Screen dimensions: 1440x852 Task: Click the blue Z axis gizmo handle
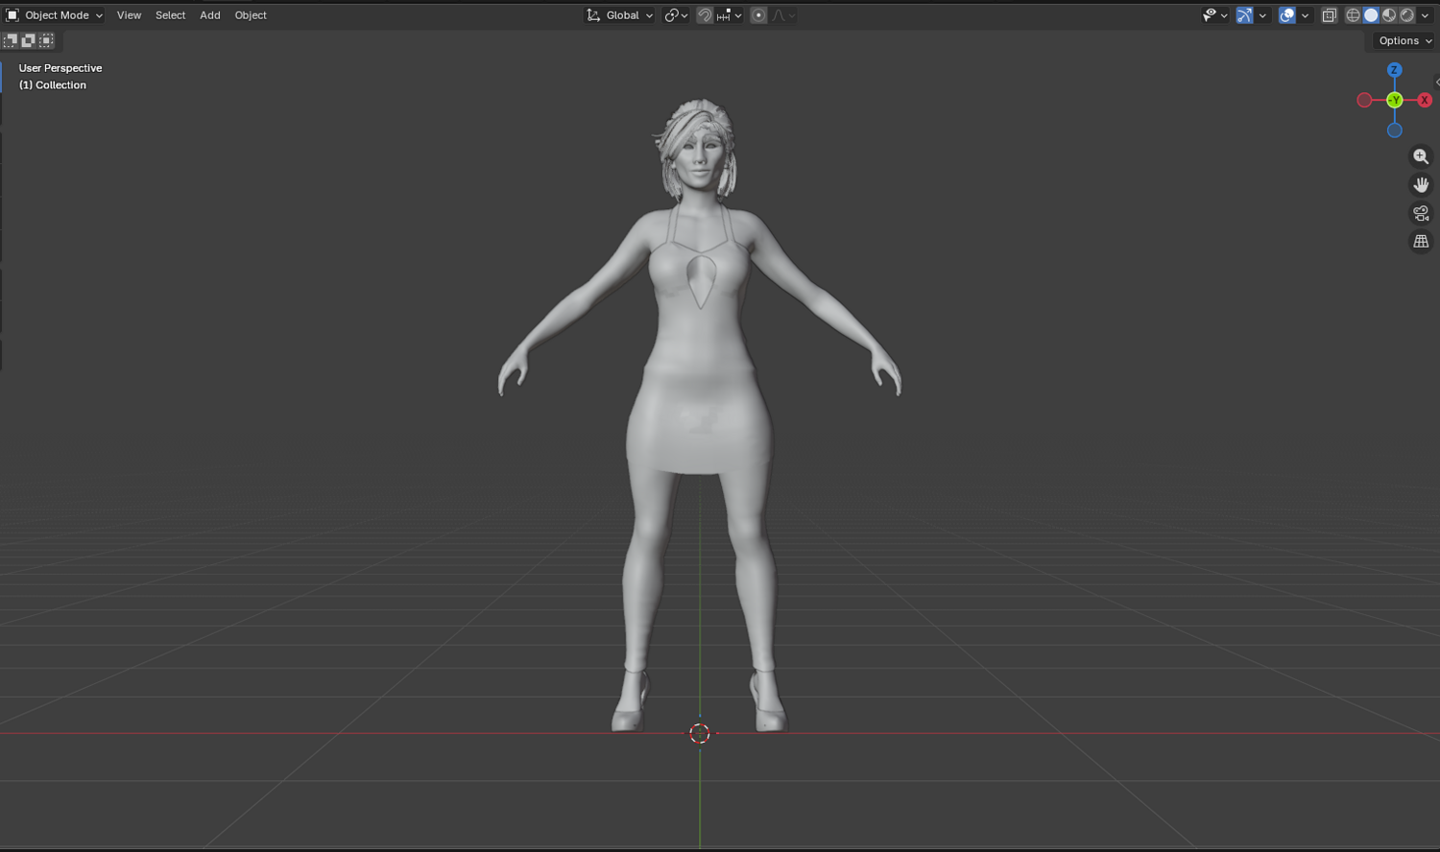point(1395,70)
